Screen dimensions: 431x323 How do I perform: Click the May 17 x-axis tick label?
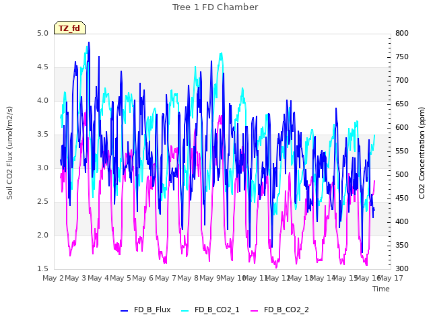(391, 278)
